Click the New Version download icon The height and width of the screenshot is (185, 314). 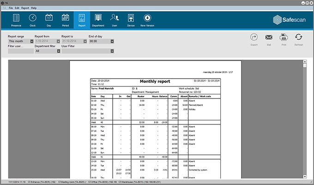pyautogui.click(x=147, y=20)
